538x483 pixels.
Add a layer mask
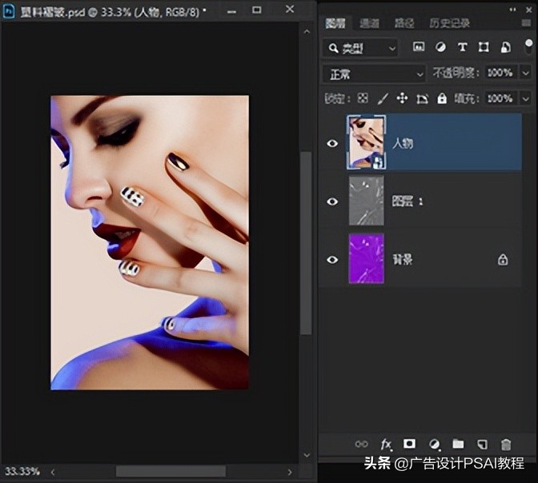click(x=409, y=444)
